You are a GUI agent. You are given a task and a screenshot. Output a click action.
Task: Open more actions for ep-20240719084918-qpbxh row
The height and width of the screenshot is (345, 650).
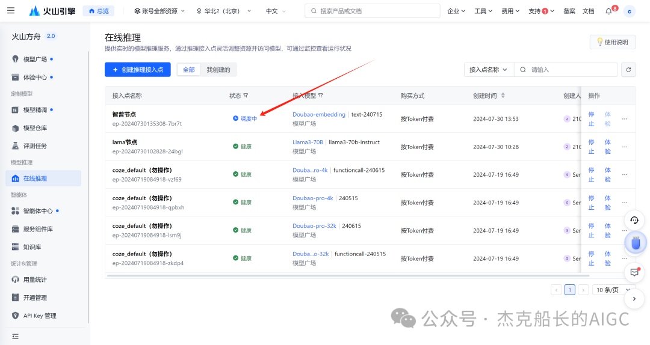pyautogui.click(x=625, y=203)
